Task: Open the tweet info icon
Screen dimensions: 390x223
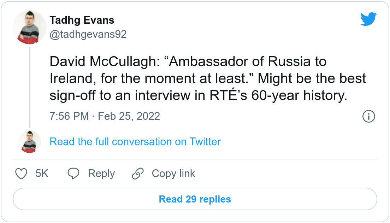Action: click(369, 116)
